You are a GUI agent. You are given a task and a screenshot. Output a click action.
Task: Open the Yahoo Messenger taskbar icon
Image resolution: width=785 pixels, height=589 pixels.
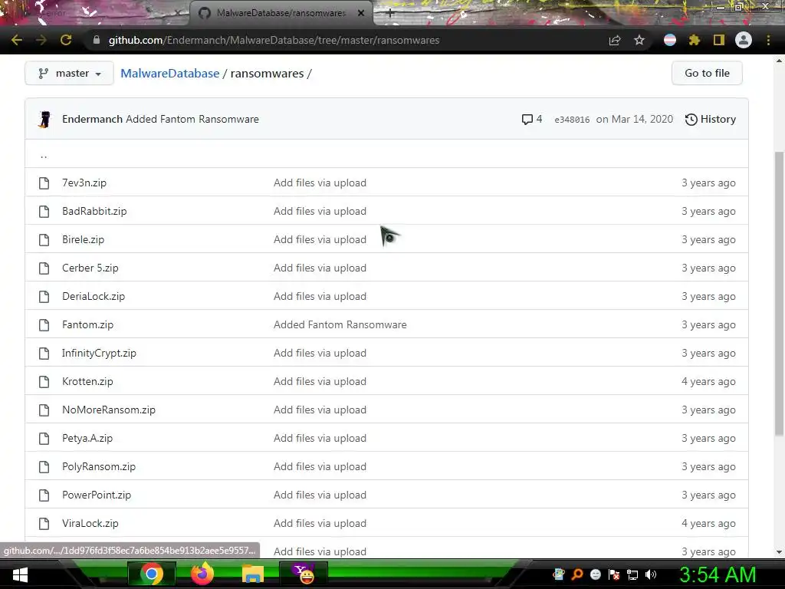click(x=304, y=574)
